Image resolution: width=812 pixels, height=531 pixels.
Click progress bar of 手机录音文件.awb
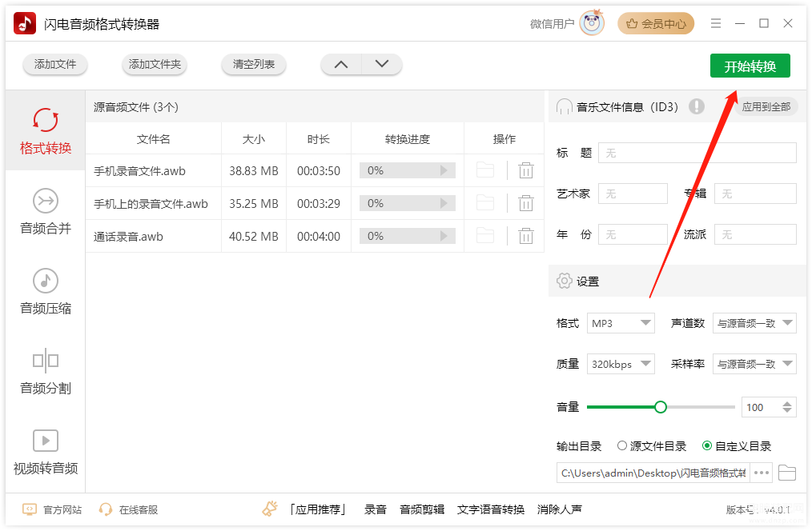(407, 170)
